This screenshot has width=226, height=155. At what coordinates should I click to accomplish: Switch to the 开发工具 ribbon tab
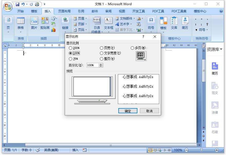pyautogui.click(x=138, y=11)
